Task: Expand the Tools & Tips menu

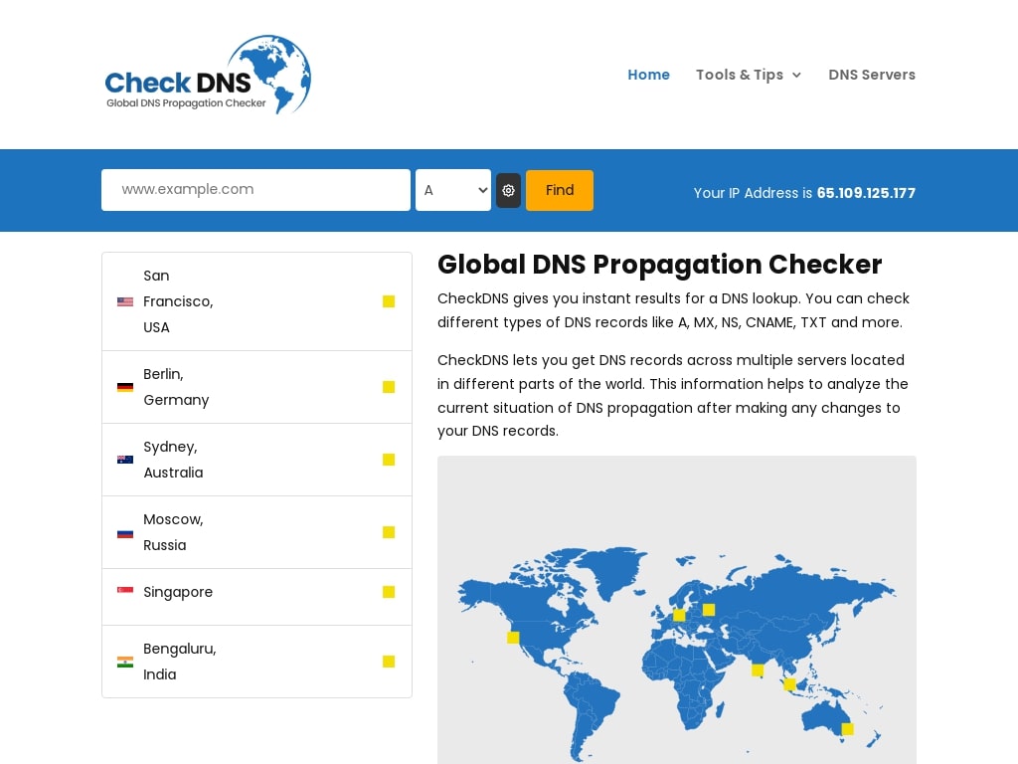Action: point(749,75)
